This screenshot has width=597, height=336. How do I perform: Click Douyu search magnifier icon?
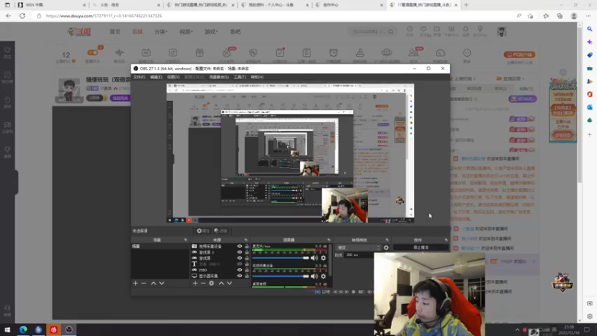(390, 31)
